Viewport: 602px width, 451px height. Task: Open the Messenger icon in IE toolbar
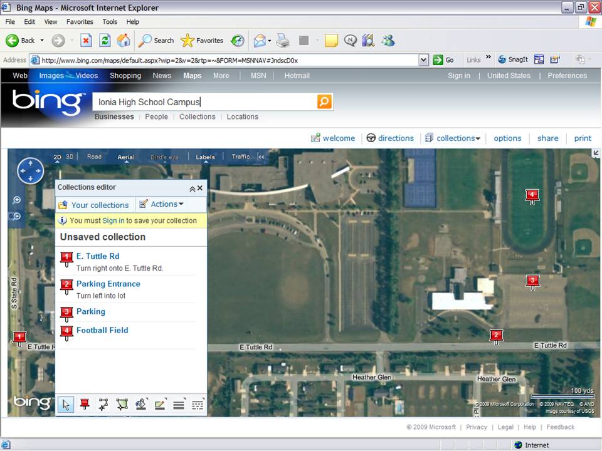388,40
